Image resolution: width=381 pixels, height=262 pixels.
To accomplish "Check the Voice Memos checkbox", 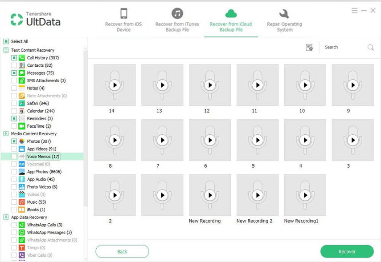I will pyautogui.click(x=14, y=157).
